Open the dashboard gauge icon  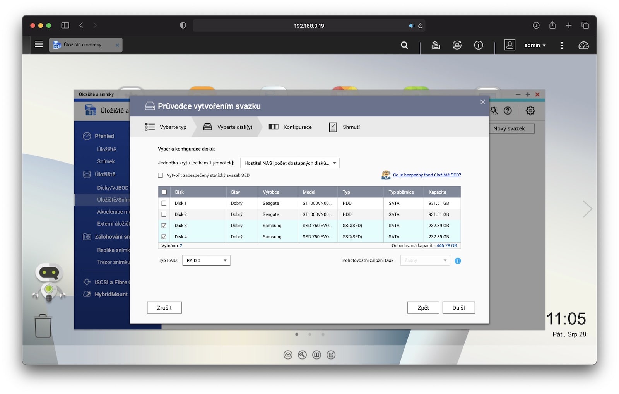pos(583,45)
